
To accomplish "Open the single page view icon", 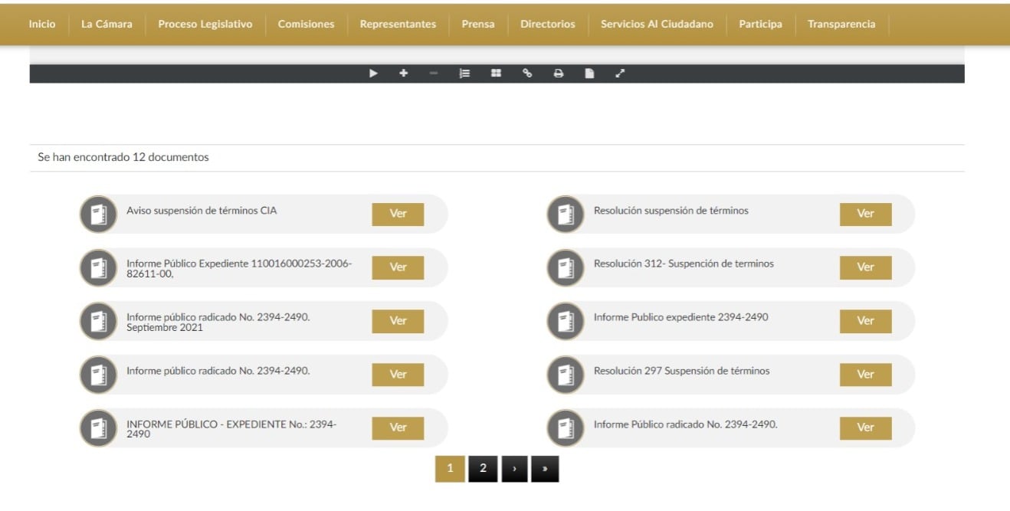I will coord(589,73).
